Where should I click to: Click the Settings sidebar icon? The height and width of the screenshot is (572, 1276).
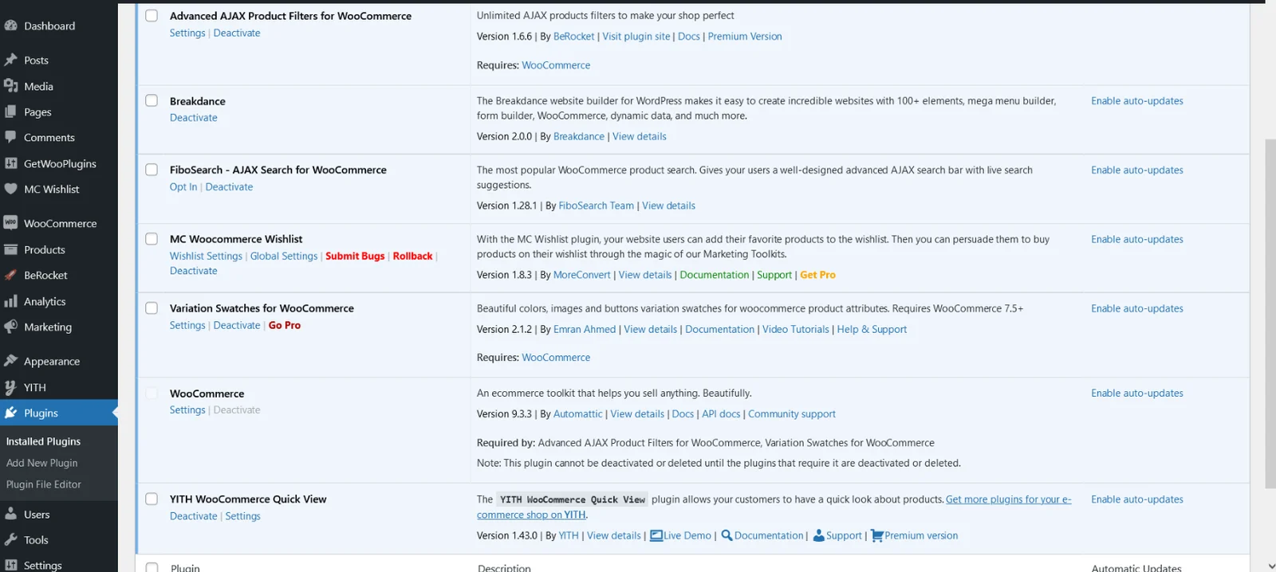10,565
